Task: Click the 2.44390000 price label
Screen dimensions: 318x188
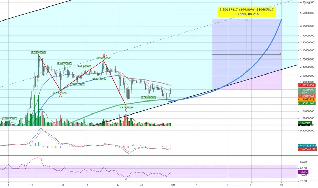Action: [x=64, y=63]
